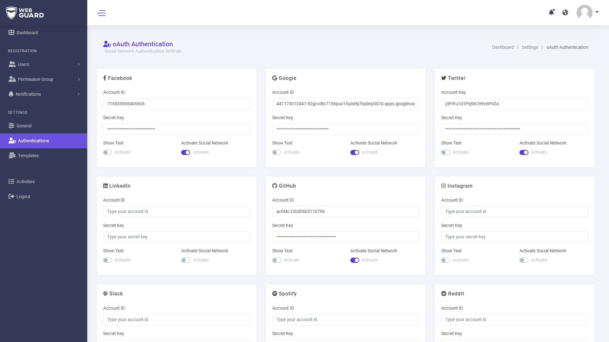Open the General settings menu item
The width and height of the screenshot is (609, 342).
24,126
